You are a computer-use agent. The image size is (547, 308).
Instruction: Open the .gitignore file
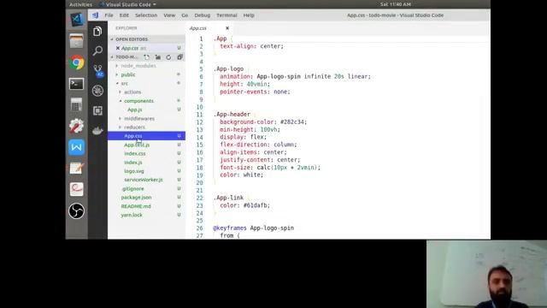[132, 188]
